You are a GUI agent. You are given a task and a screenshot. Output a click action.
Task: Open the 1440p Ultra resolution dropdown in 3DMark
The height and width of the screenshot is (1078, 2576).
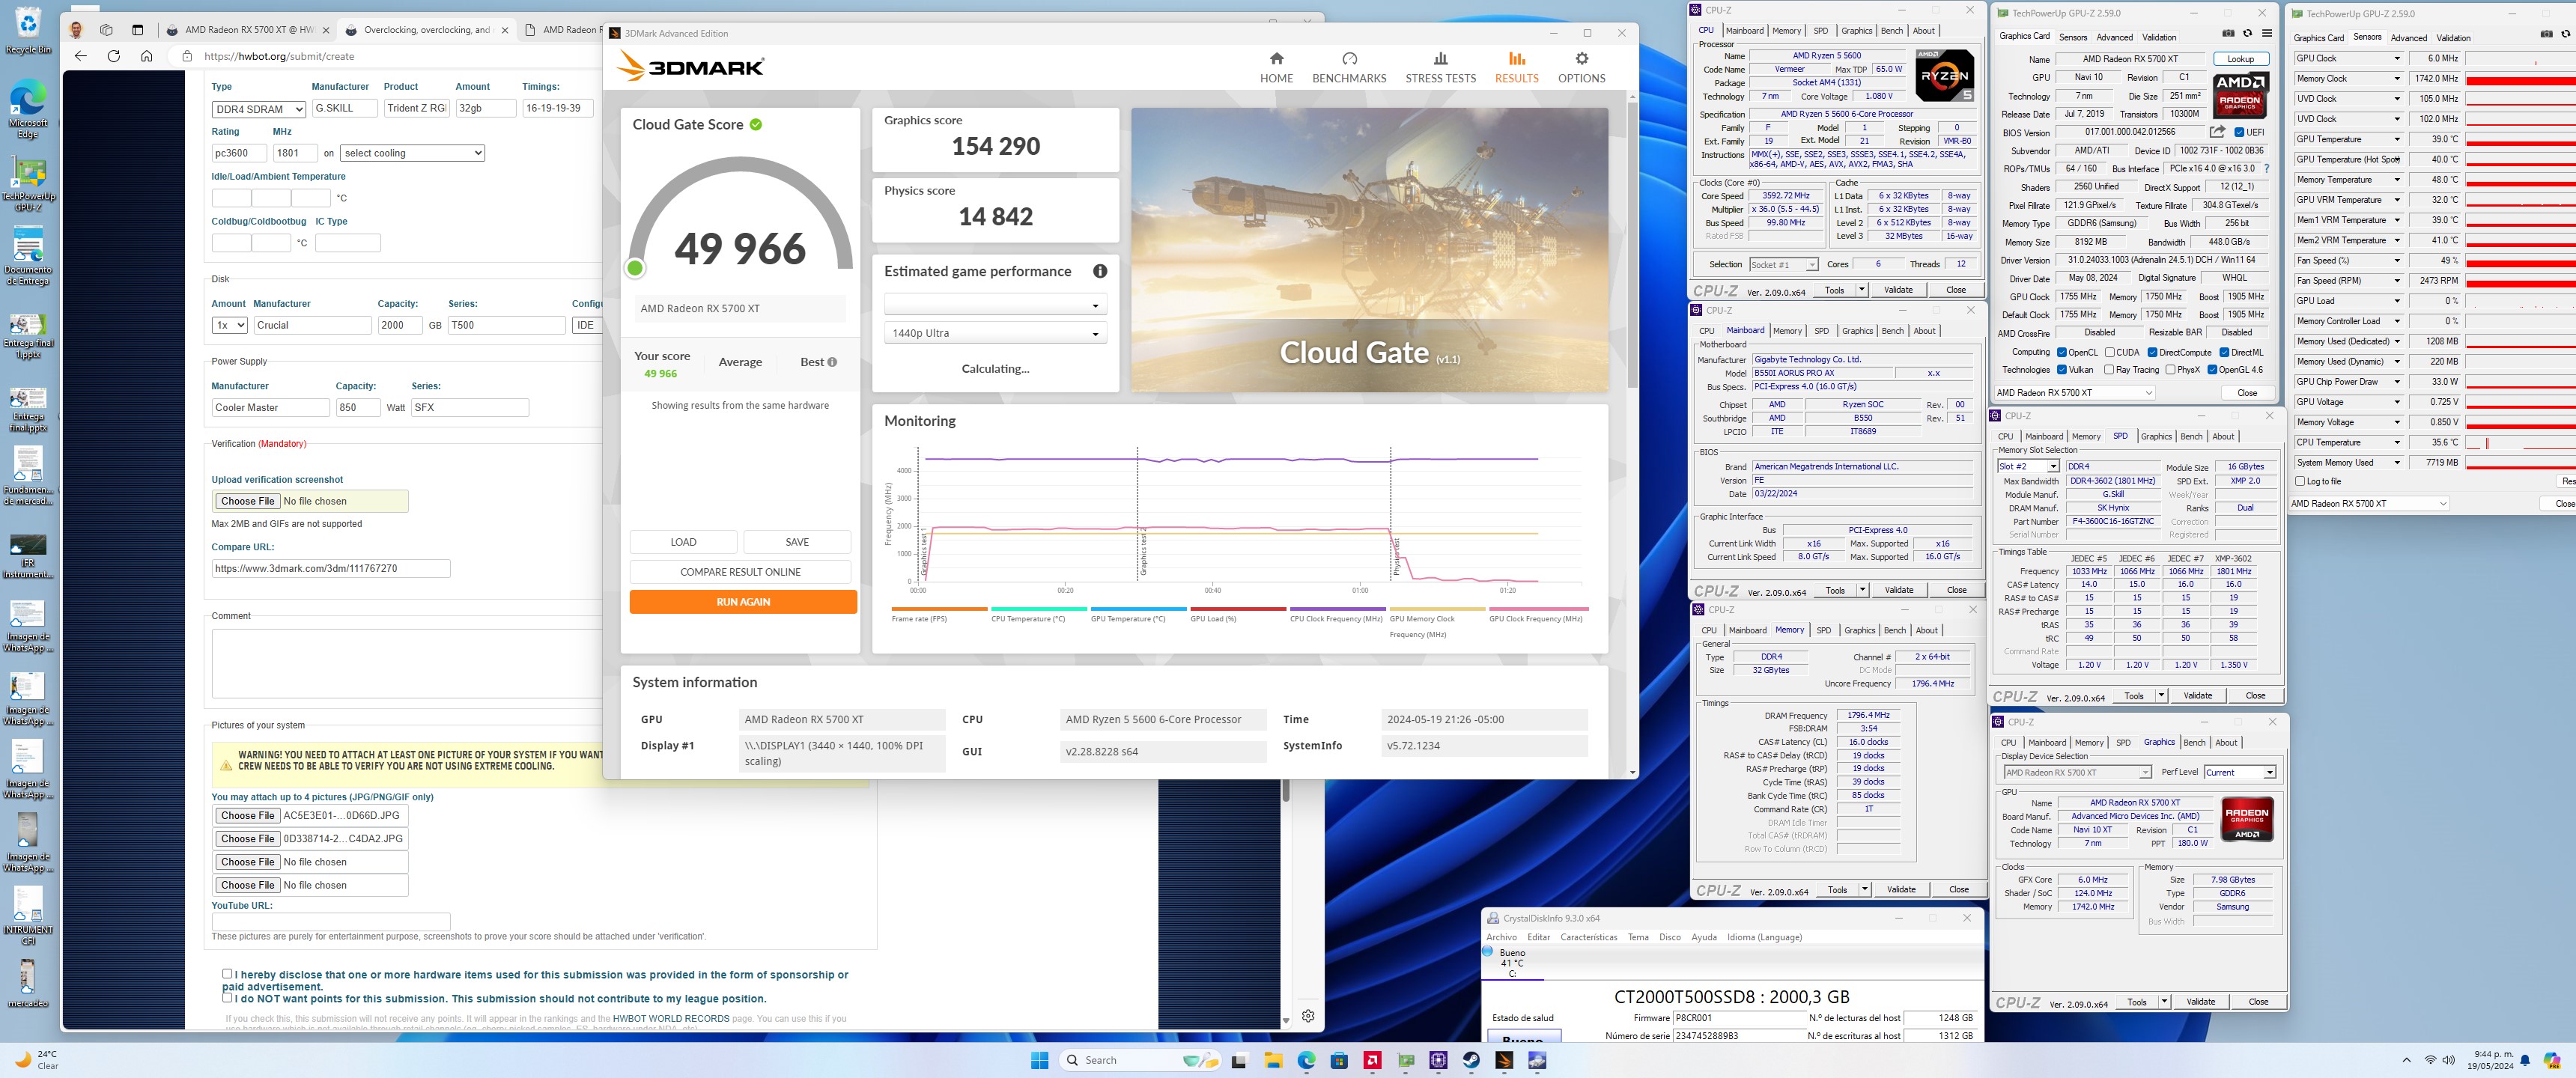point(995,333)
